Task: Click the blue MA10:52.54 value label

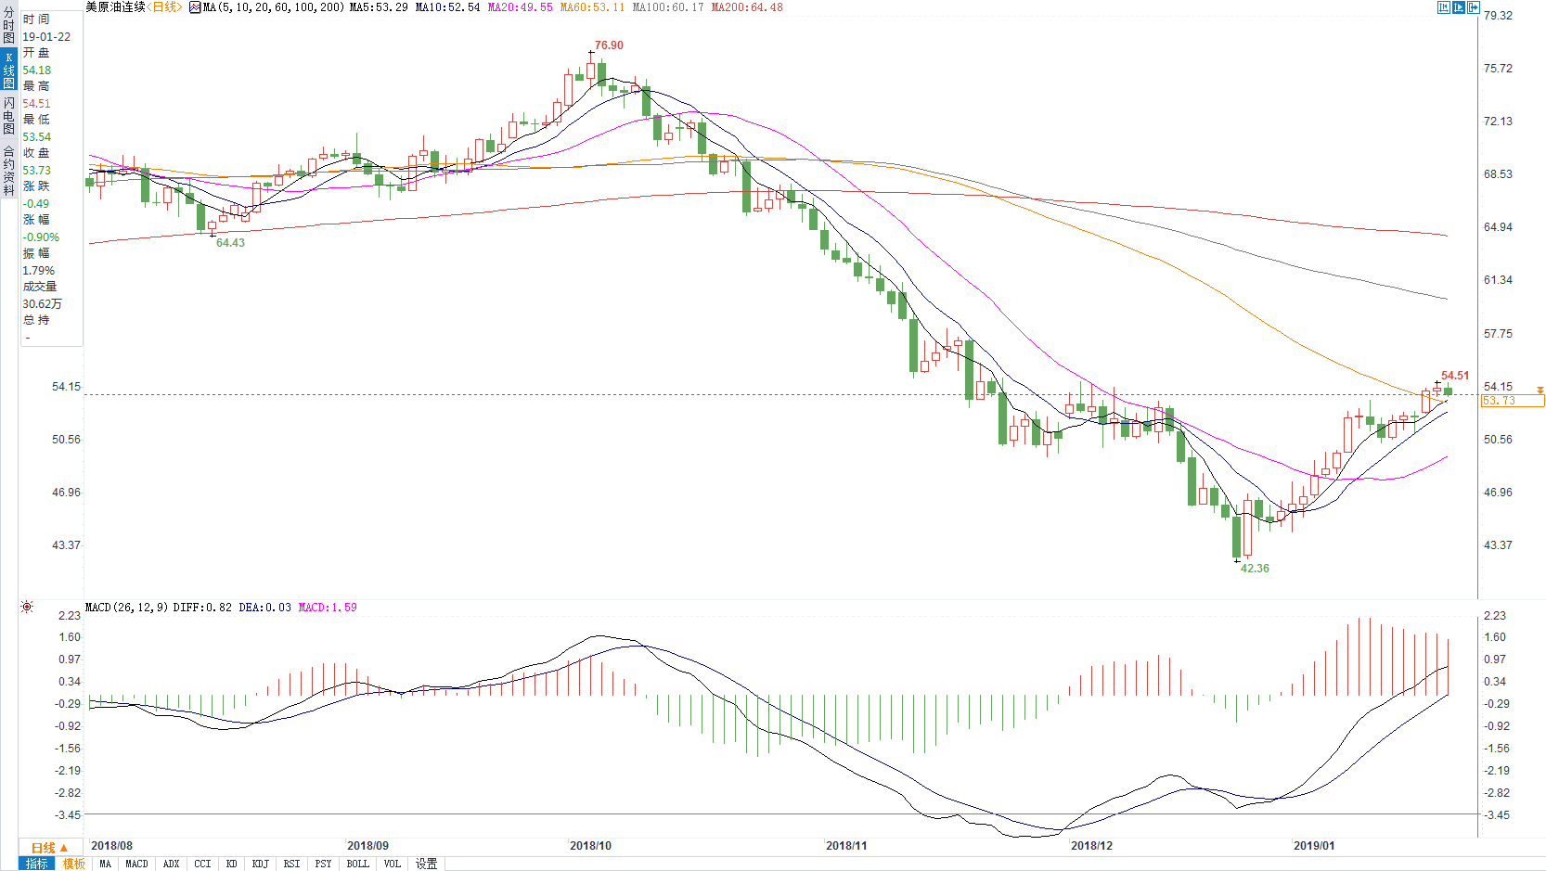Action: point(448,7)
